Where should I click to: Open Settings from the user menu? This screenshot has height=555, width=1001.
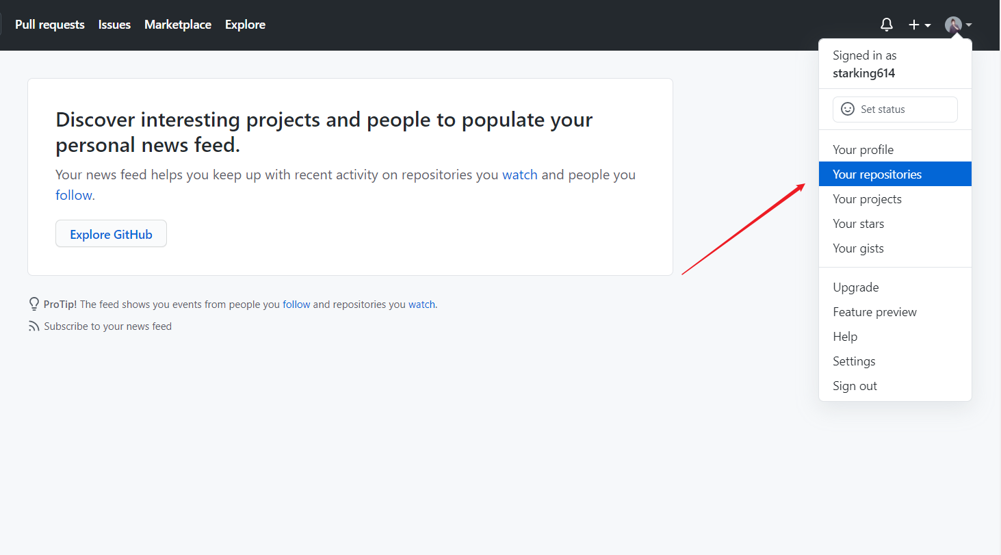(x=854, y=361)
